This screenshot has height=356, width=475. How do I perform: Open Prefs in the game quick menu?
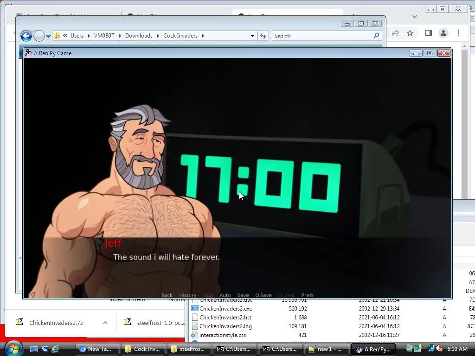307,295
